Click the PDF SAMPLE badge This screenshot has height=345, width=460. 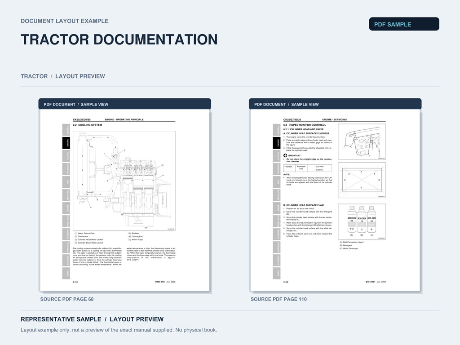[404, 24]
